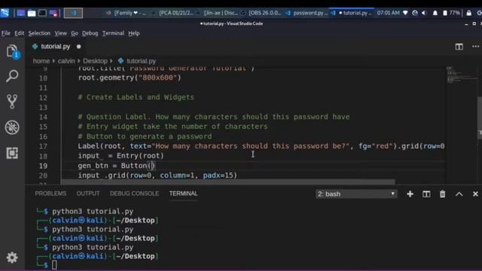This screenshot has width=482, height=271.
Task: Open the Go menu
Action: tap(75, 33)
